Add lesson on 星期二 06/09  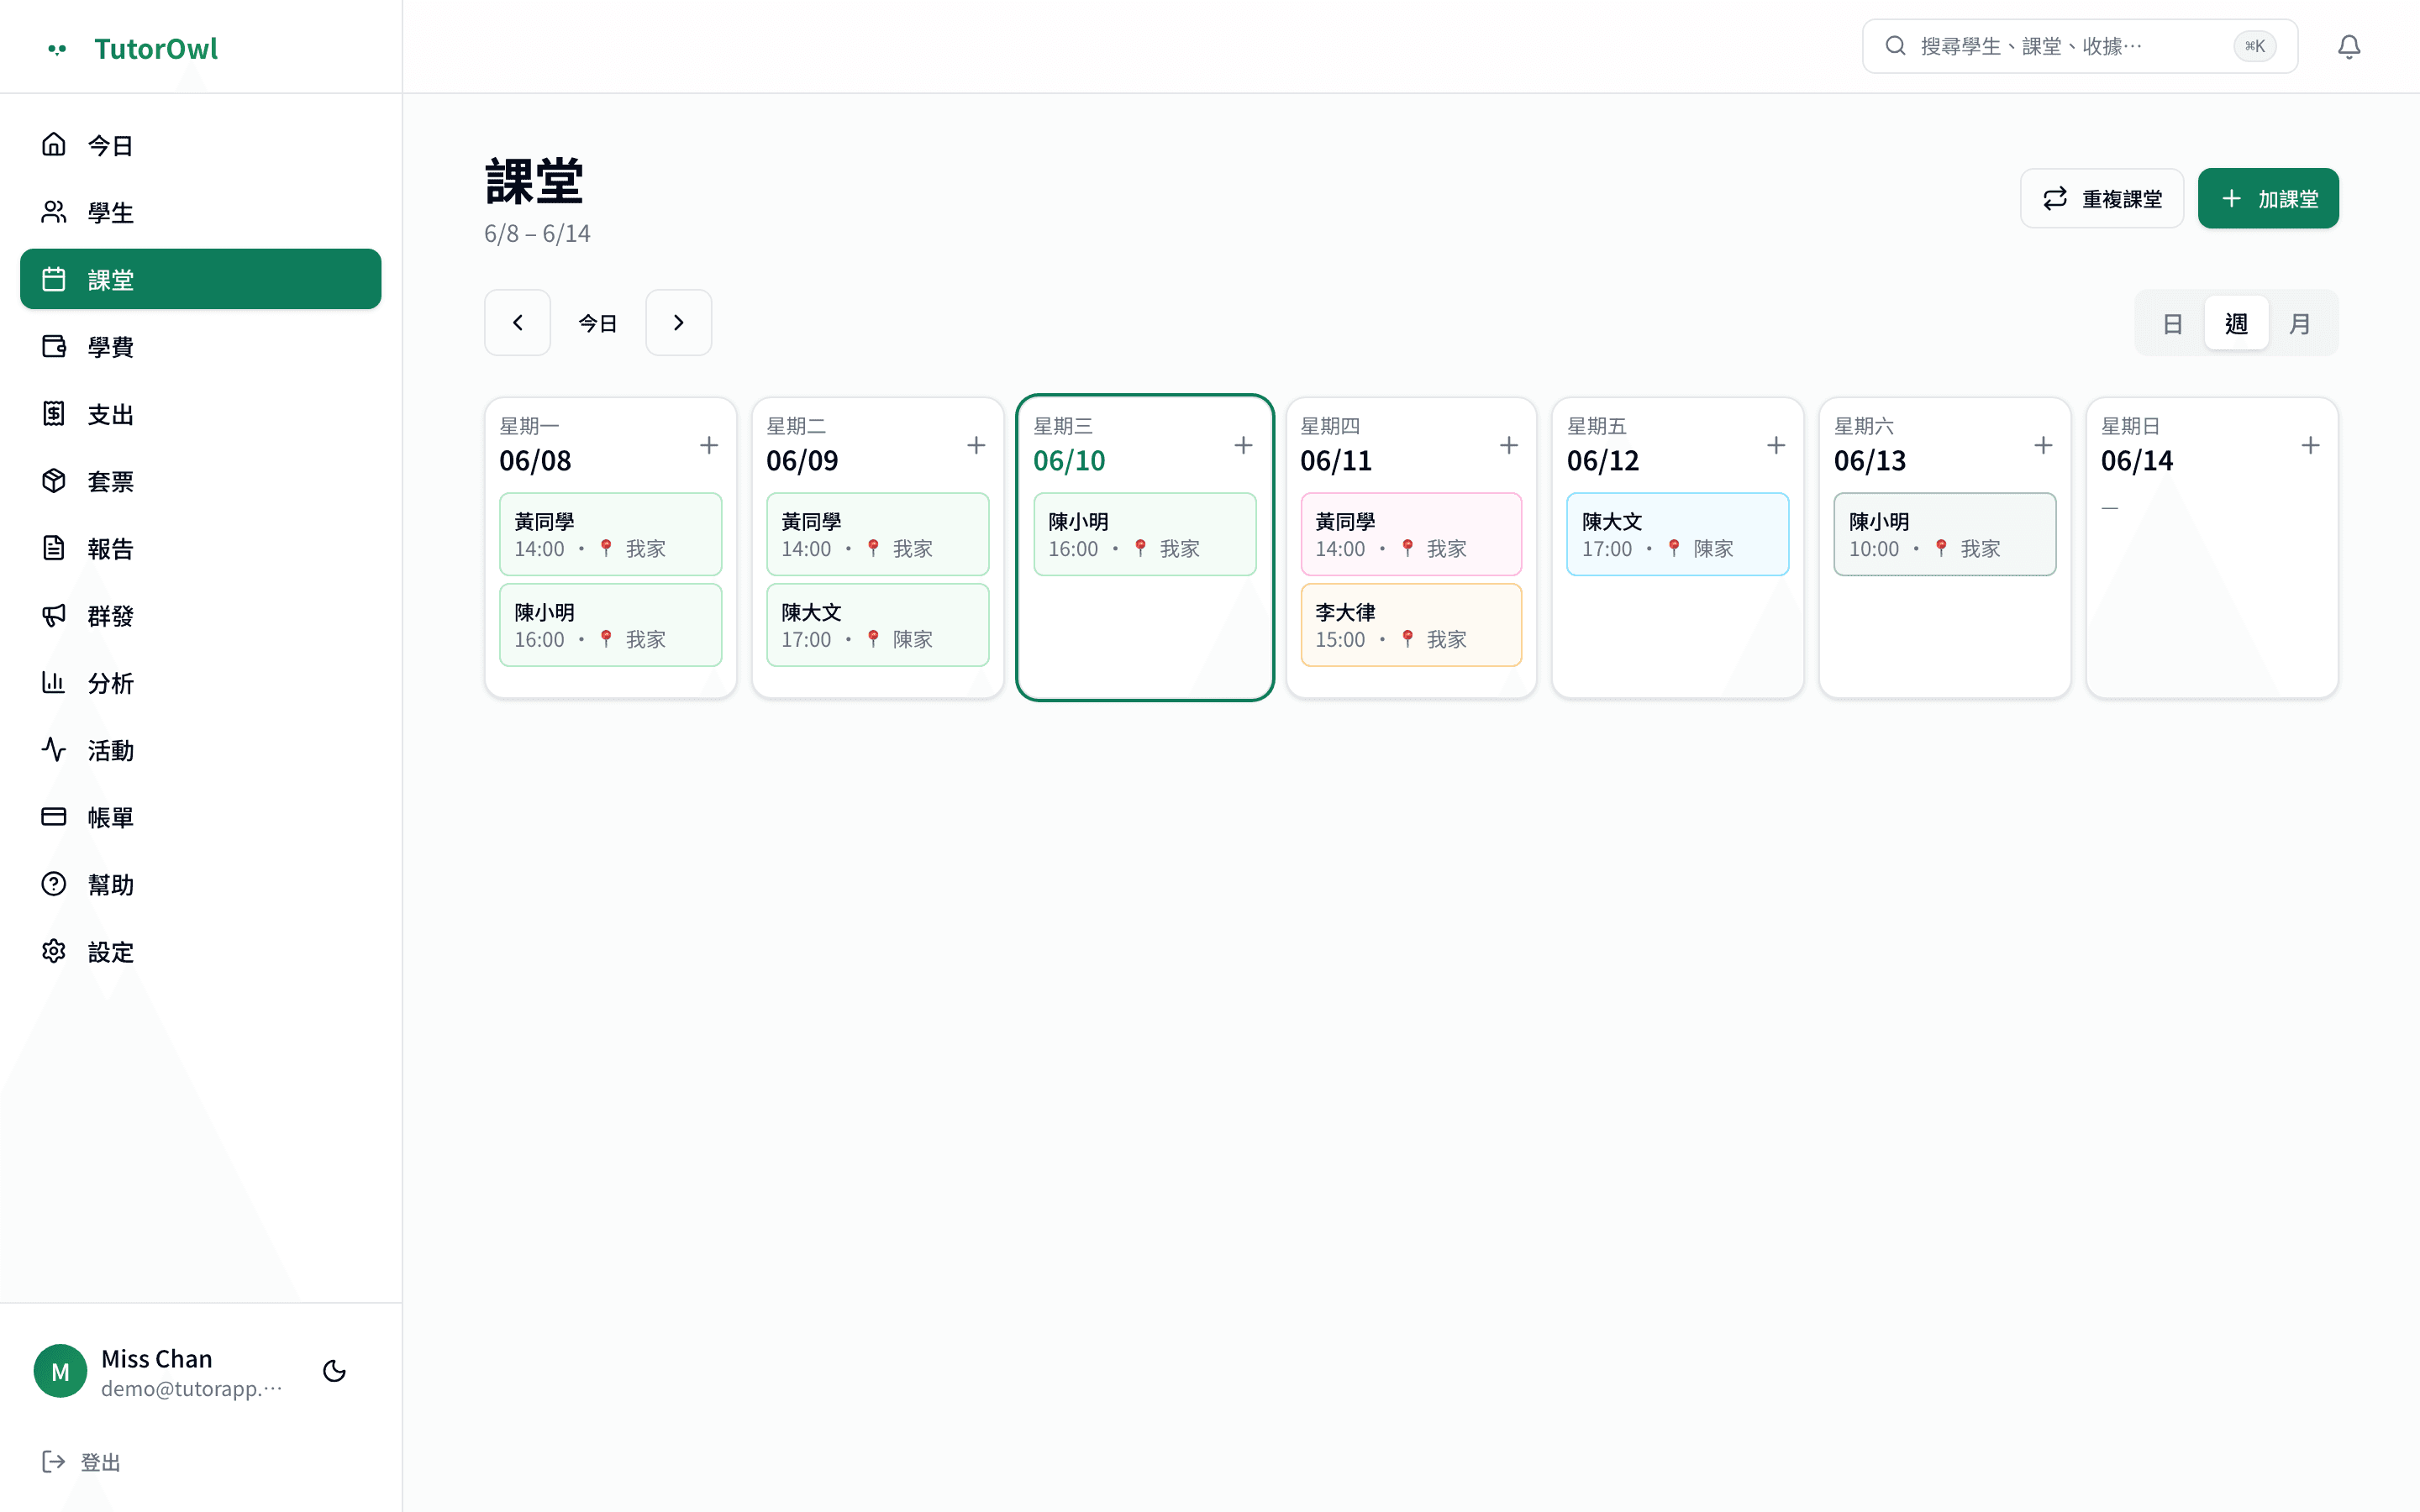click(976, 445)
